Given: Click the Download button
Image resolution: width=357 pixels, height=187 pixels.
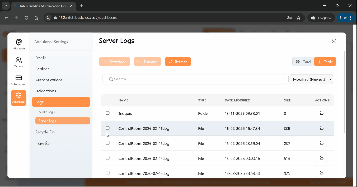Looking at the screenshot, I should pyautogui.click(x=115, y=62).
